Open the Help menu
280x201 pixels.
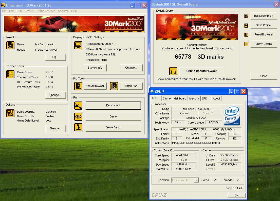tap(74, 11)
